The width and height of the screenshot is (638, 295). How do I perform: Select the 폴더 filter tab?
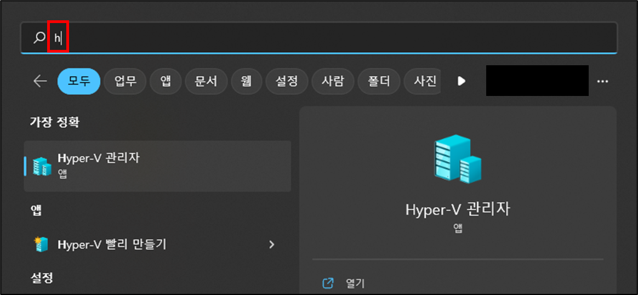point(379,81)
